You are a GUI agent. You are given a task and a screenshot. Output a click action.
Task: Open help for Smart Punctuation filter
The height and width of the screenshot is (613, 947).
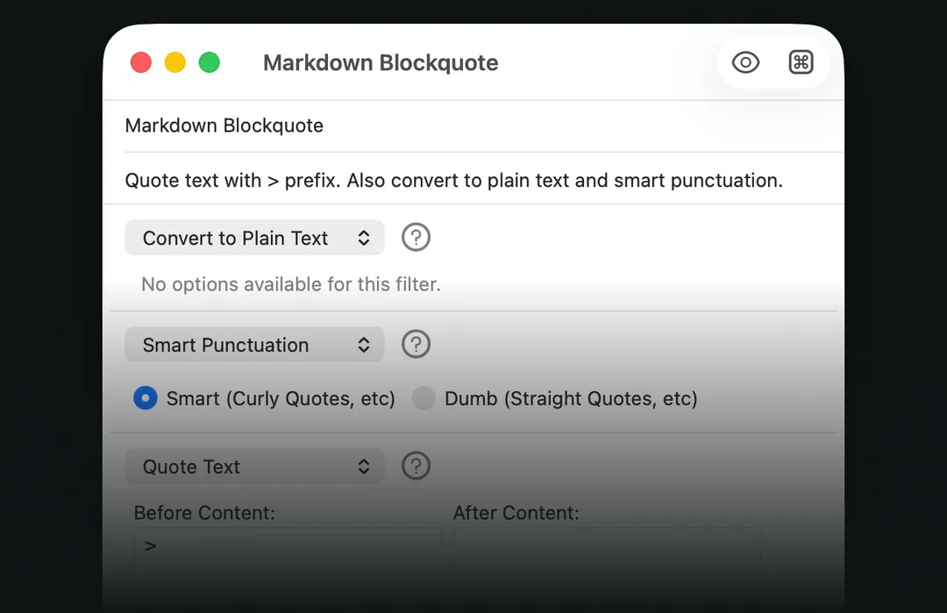pyautogui.click(x=417, y=345)
